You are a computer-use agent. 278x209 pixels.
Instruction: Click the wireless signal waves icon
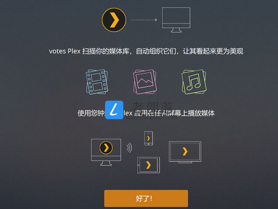point(130,148)
